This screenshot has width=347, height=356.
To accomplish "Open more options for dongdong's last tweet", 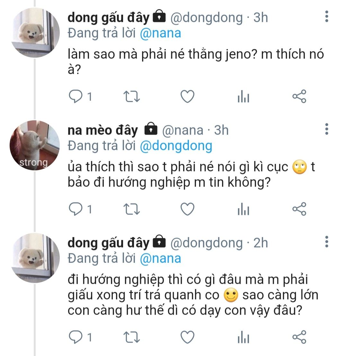I will pos(326,241).
